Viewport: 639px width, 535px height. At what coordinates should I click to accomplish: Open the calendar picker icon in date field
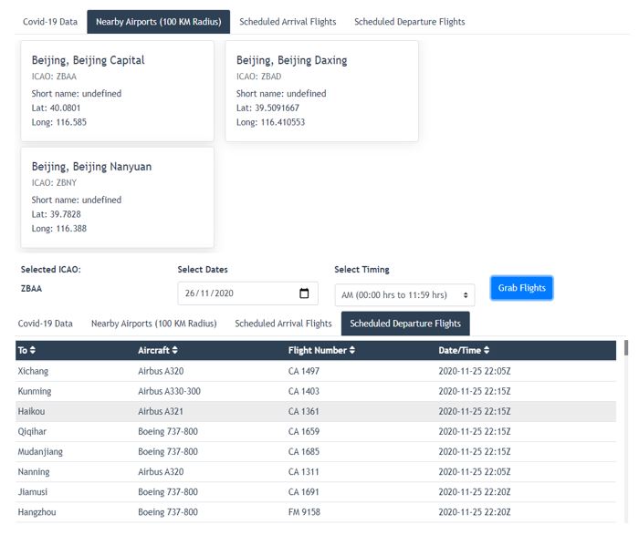click(304, 293)
